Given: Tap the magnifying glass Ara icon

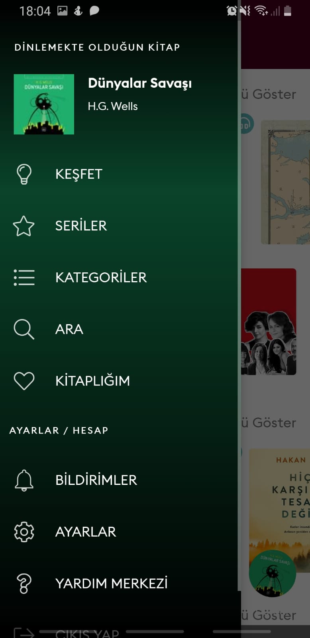Looking at the screenshot, I should click(24, 329).
